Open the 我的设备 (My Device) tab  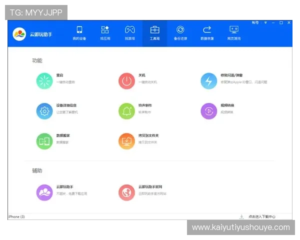pos(79,33)
